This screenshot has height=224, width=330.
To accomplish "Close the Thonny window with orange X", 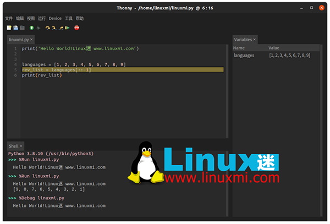I will (x=321, y=8).
